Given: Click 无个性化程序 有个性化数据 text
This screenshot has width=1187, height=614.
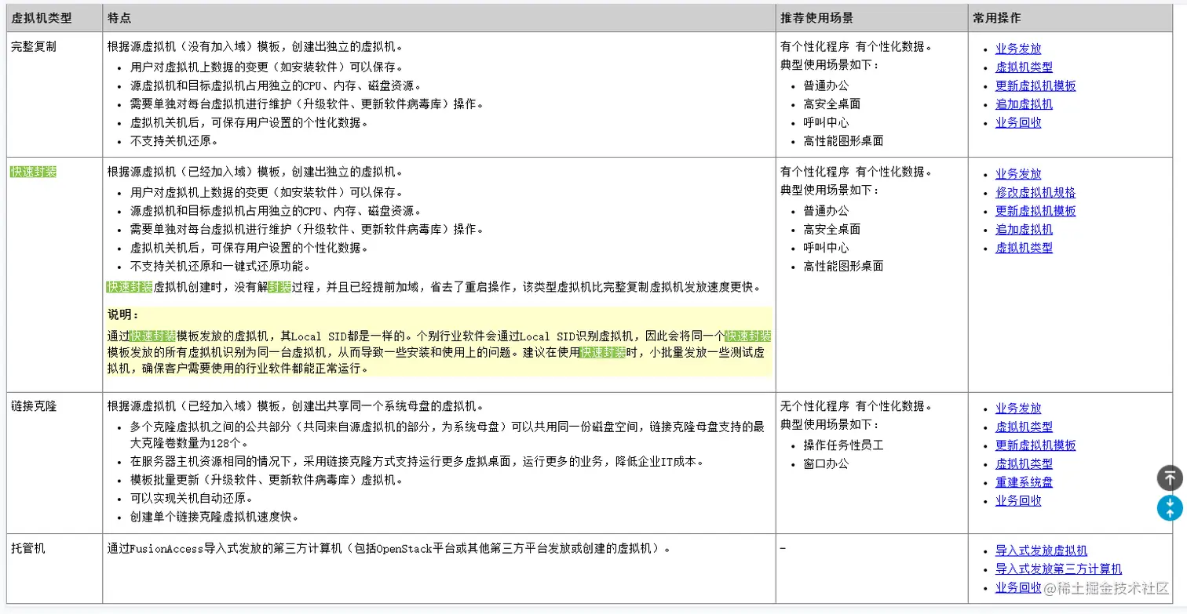Looking at the screenshot, I should pos(856,406).
